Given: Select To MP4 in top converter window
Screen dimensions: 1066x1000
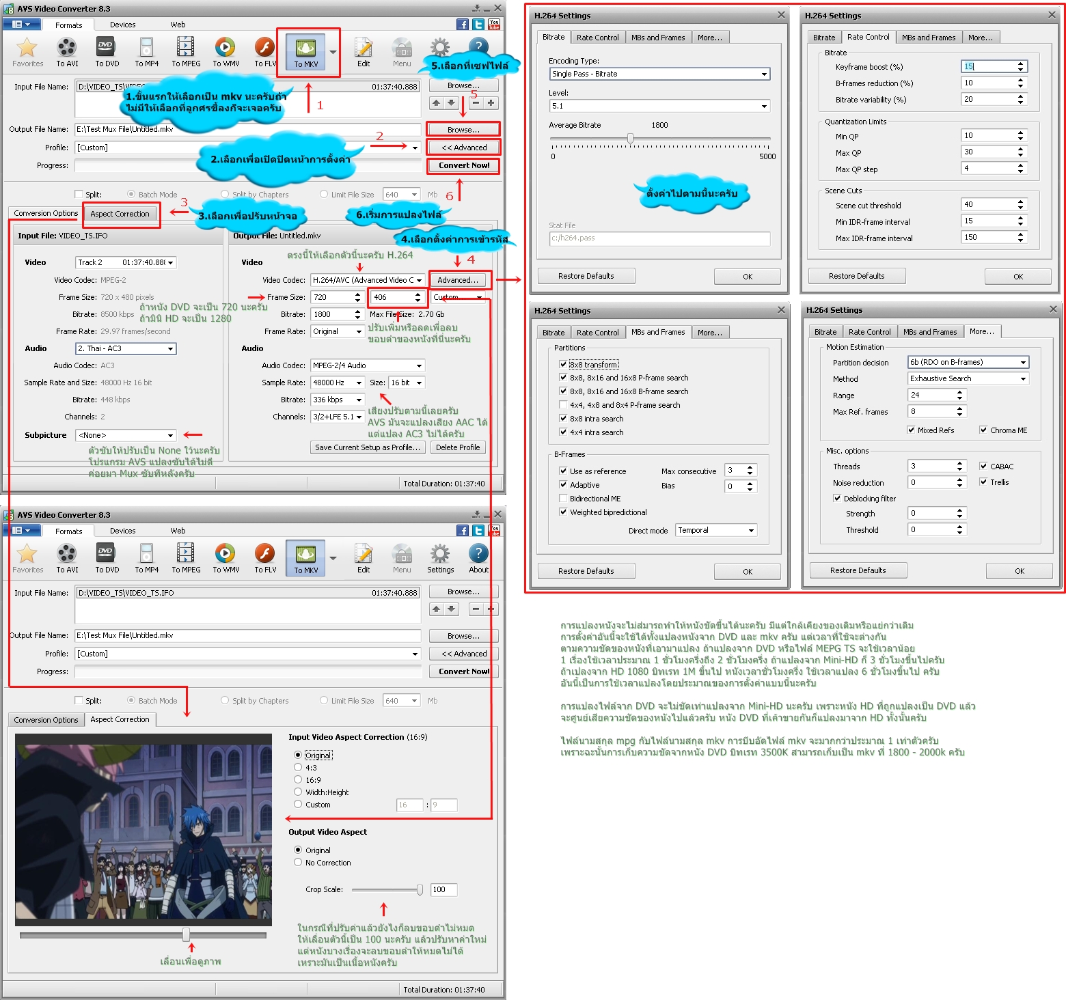Looking at the screenshot, I should point(146,53).
